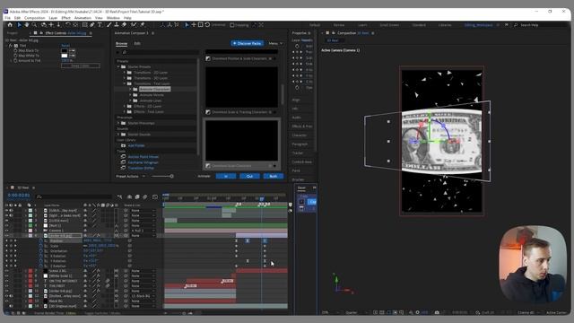The width and height of the screenshot is (574, 323).
Task: Click the Anchor Point Mover tool icon
Action: tap(124, 157)
